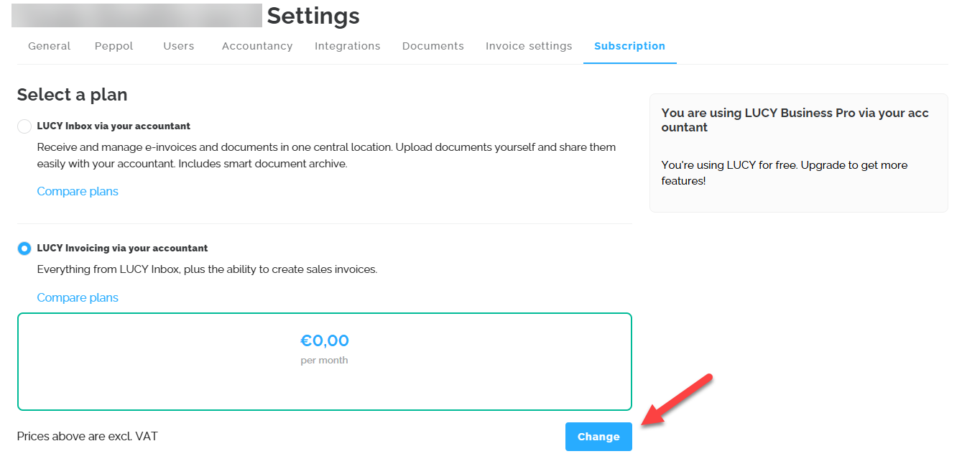
Task: Click the 'Upgrade to get more features' text
Action: pos(784,172)
